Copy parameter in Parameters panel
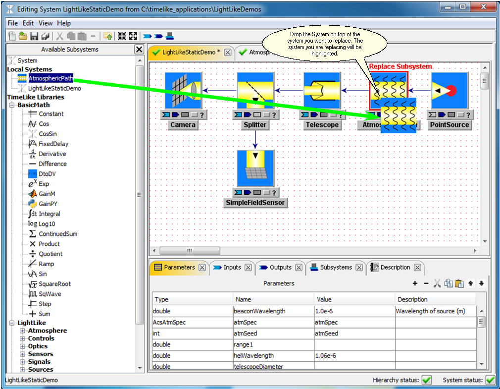The image size is (500, 389). [449, 283]
